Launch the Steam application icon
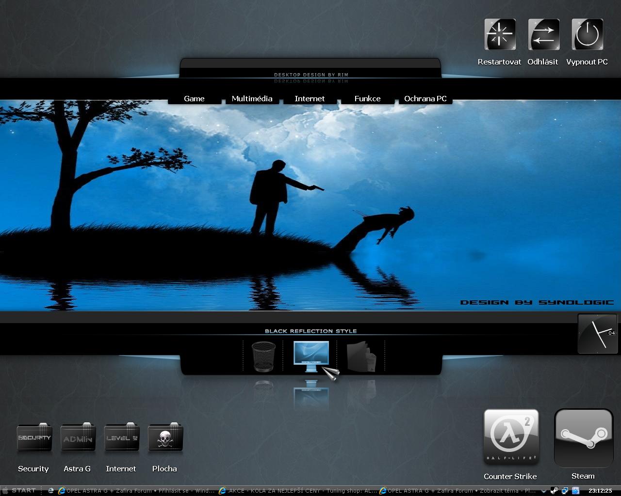Viewport: 621px width, 496px height. [x=583, y=437]
